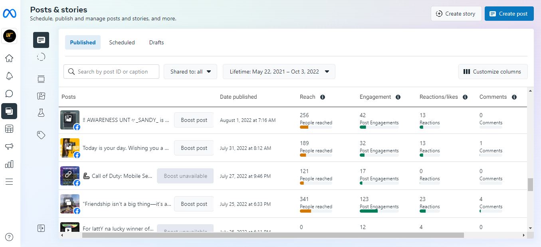This screenshot has width=541, height=247.
Task: Open AWARENESS UNT post thumbnail
Action: (x=70, y=120)
